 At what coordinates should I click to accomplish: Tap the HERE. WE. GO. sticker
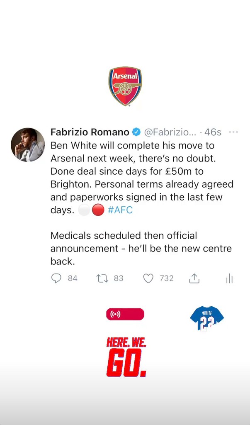click(x=126, y=357)
